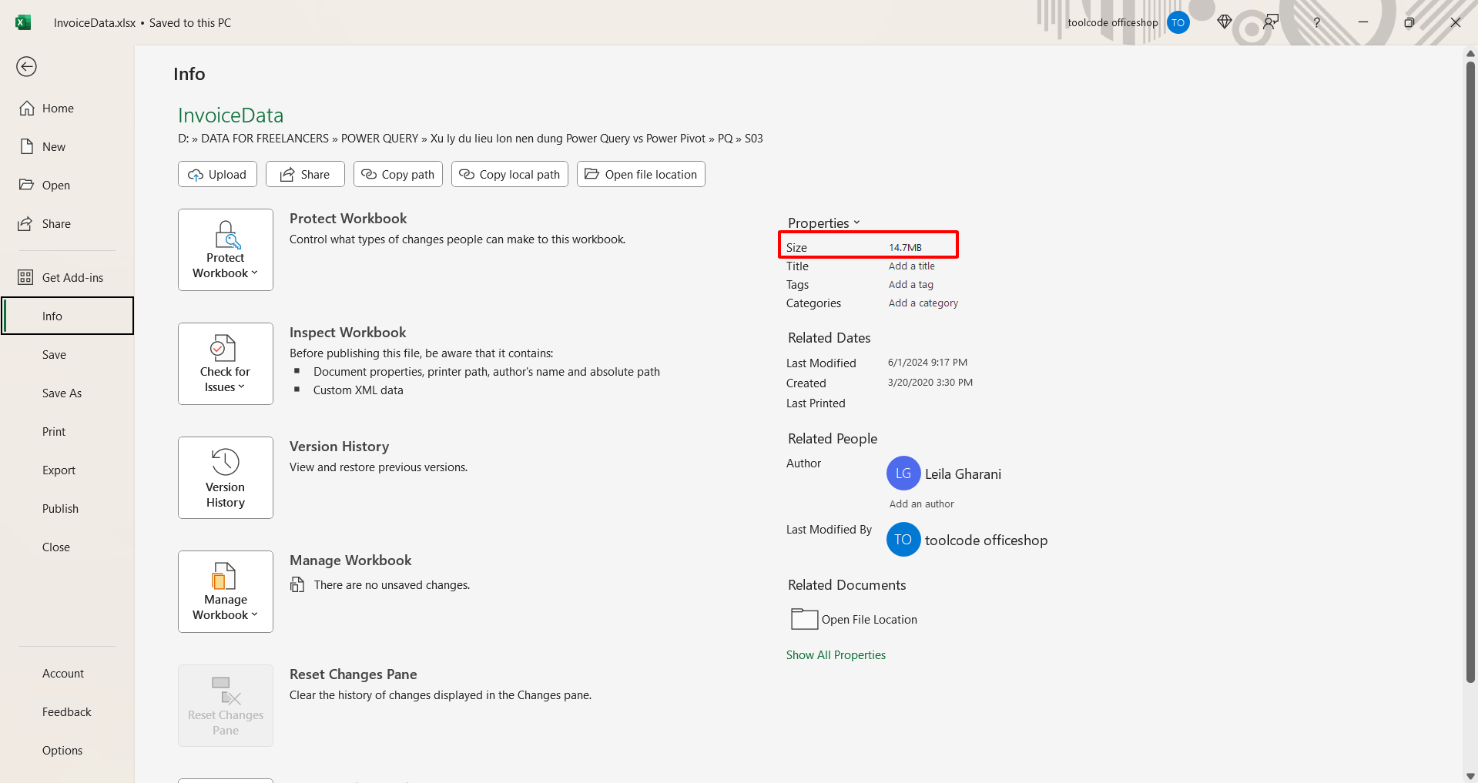
Task: Click the vertical scrollbar thumb
Action: (1470, 372)
